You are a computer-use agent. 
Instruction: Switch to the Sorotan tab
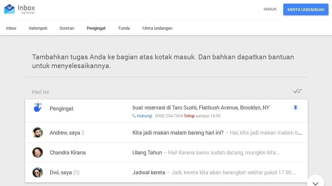[67, 28]
